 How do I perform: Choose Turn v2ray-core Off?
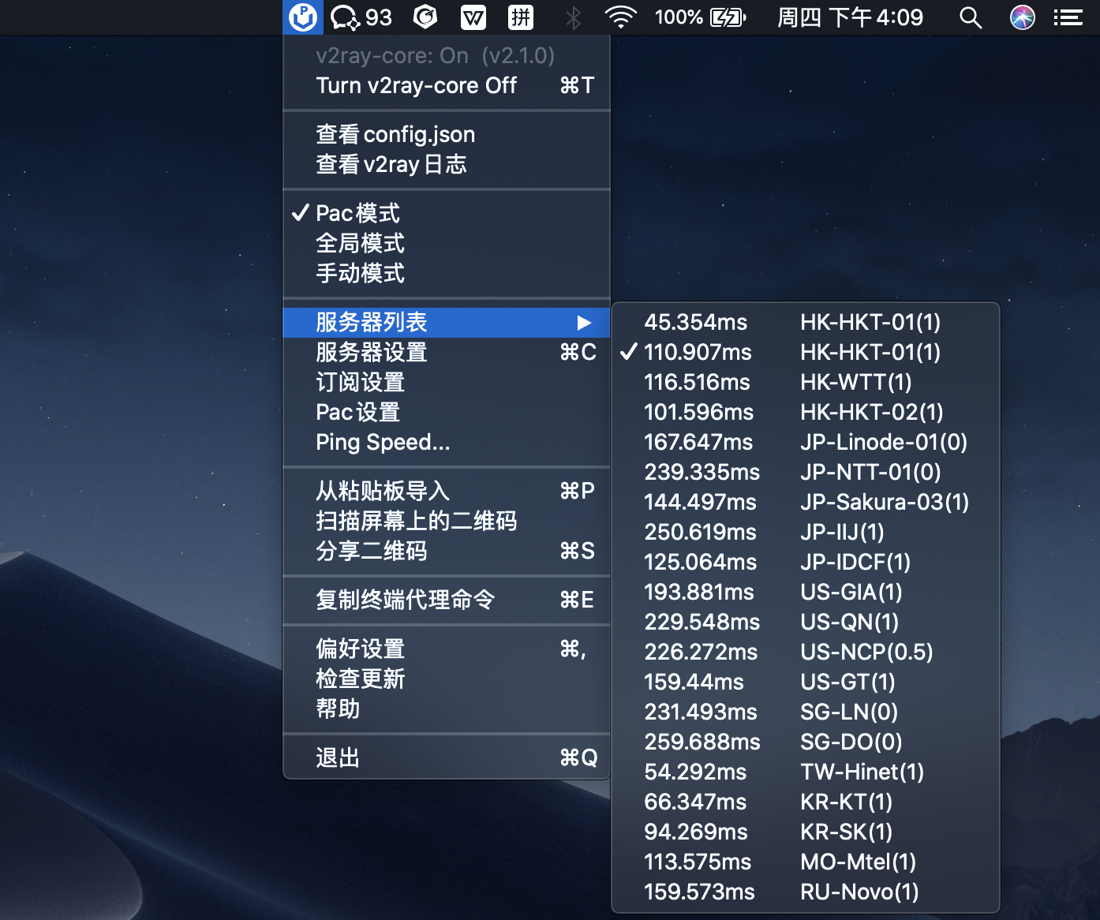pyautogui.click(x=447, y=85)
